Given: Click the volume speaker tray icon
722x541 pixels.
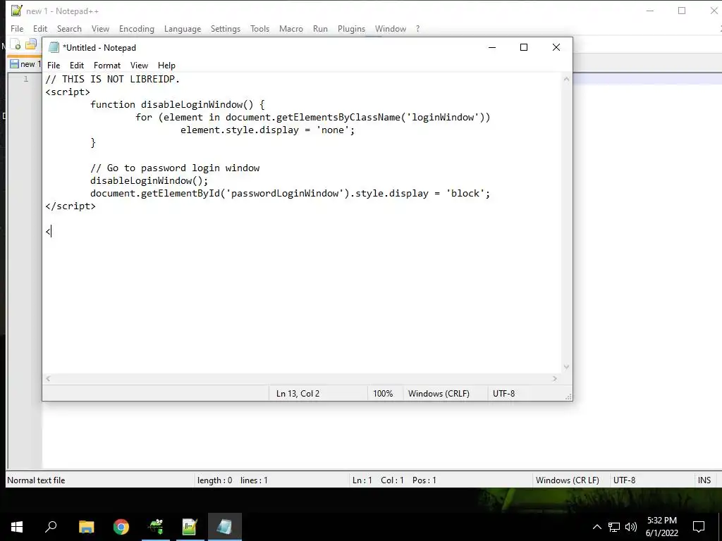Looking at the screenshot, I should (631, 527).
